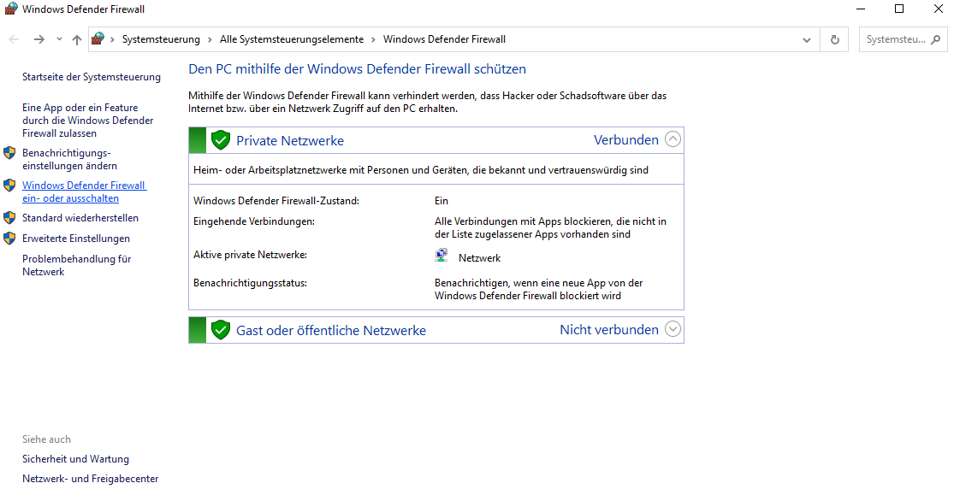Click Windows Defender Firewall-Zustand label
Viewport: 954px width, 495px height.
tap(276, 201)
